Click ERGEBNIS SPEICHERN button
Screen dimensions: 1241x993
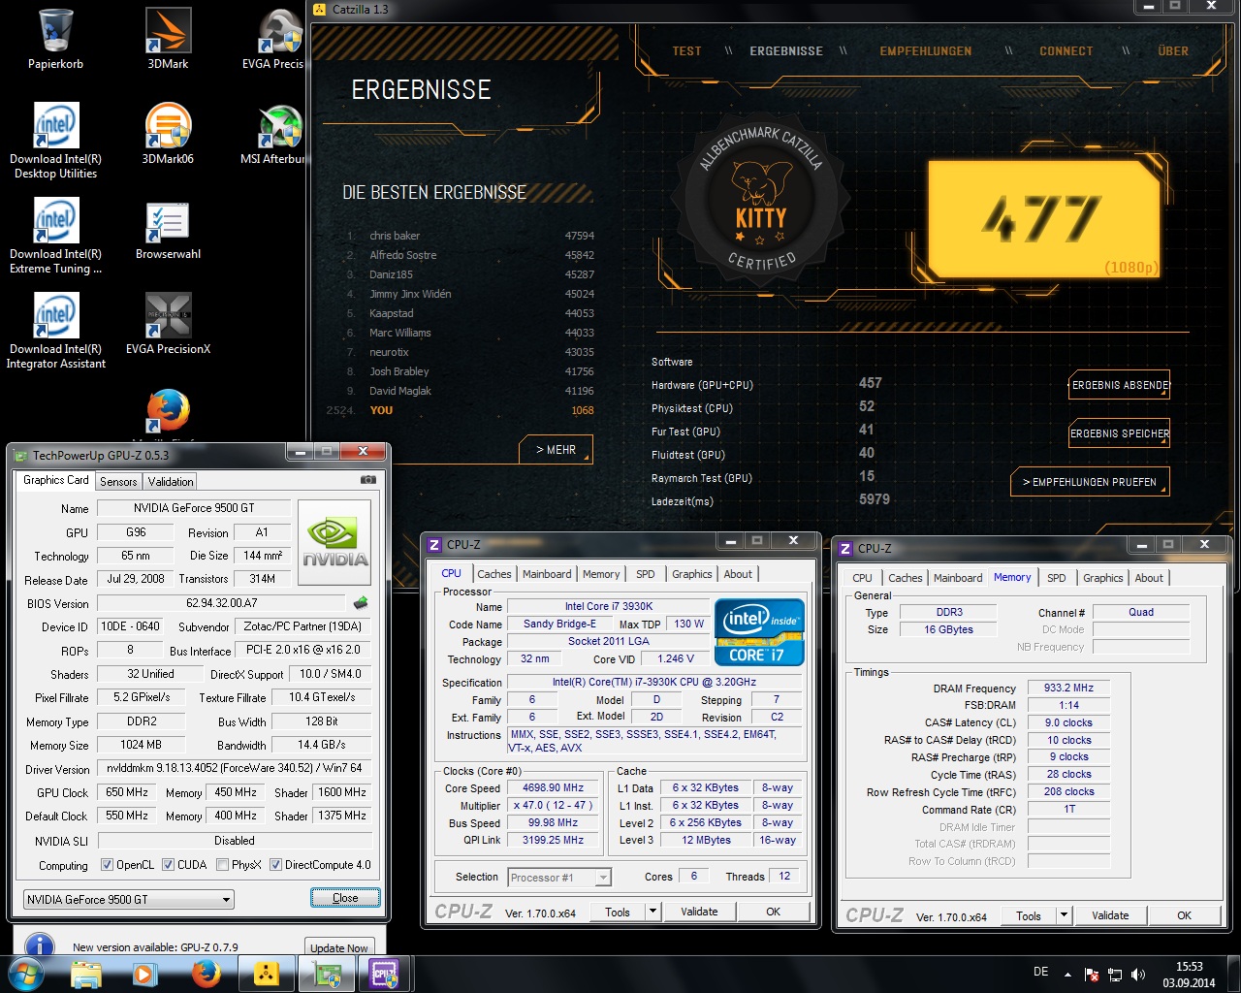1120,433
